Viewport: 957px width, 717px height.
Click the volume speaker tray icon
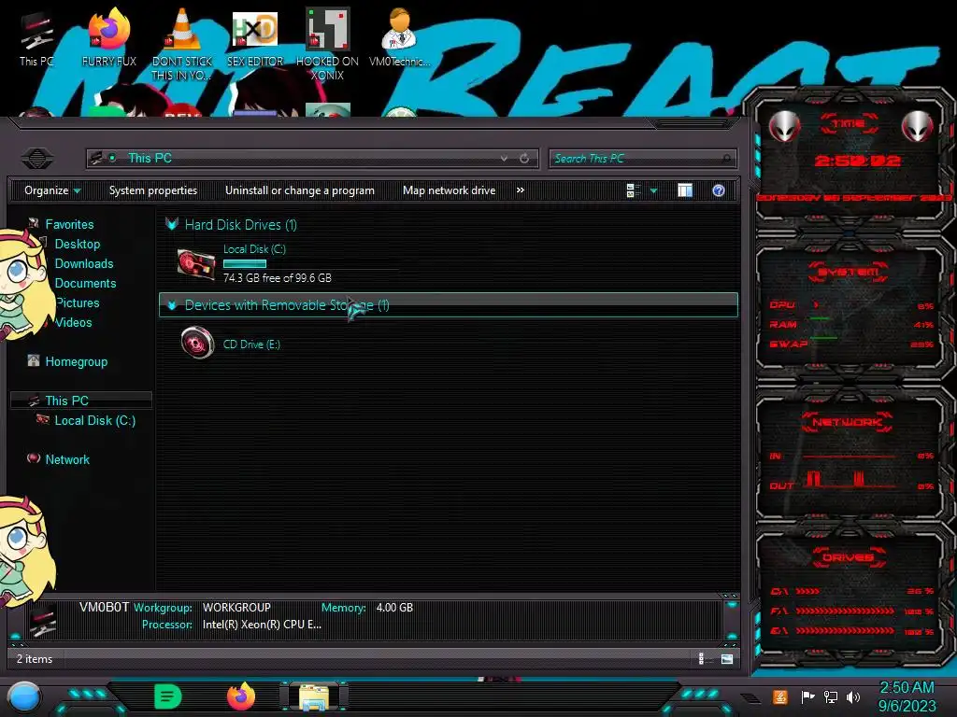click(853, 696)
